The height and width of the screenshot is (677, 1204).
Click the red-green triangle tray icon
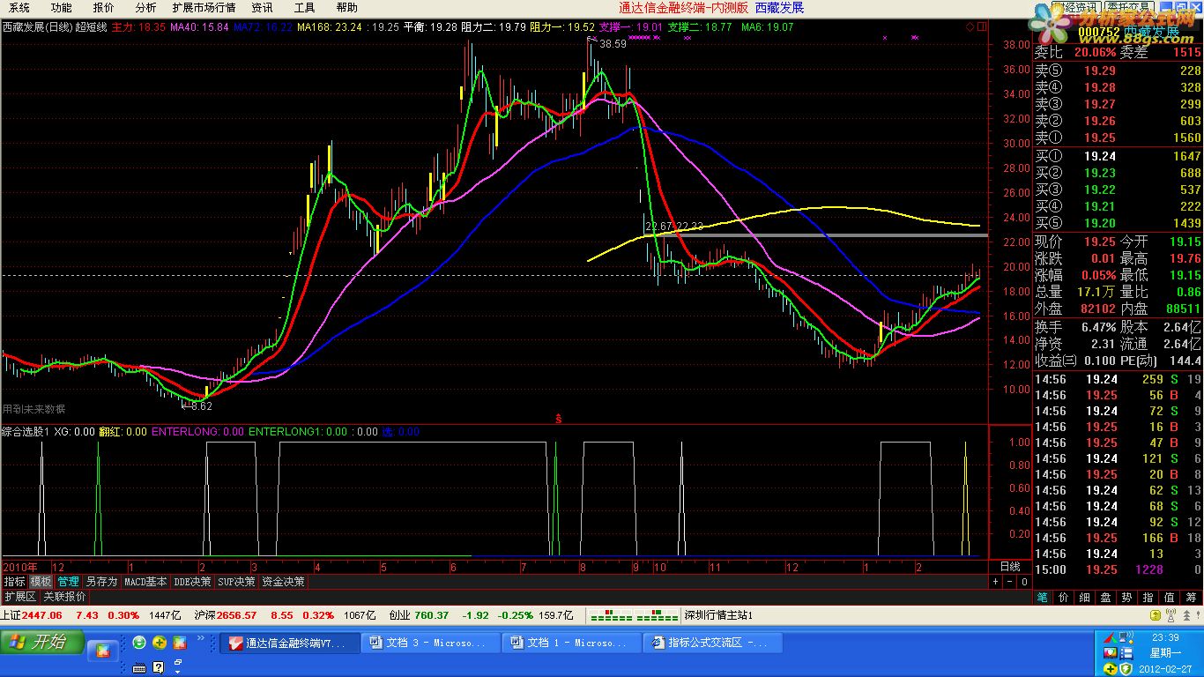[x=1110, y=637]
